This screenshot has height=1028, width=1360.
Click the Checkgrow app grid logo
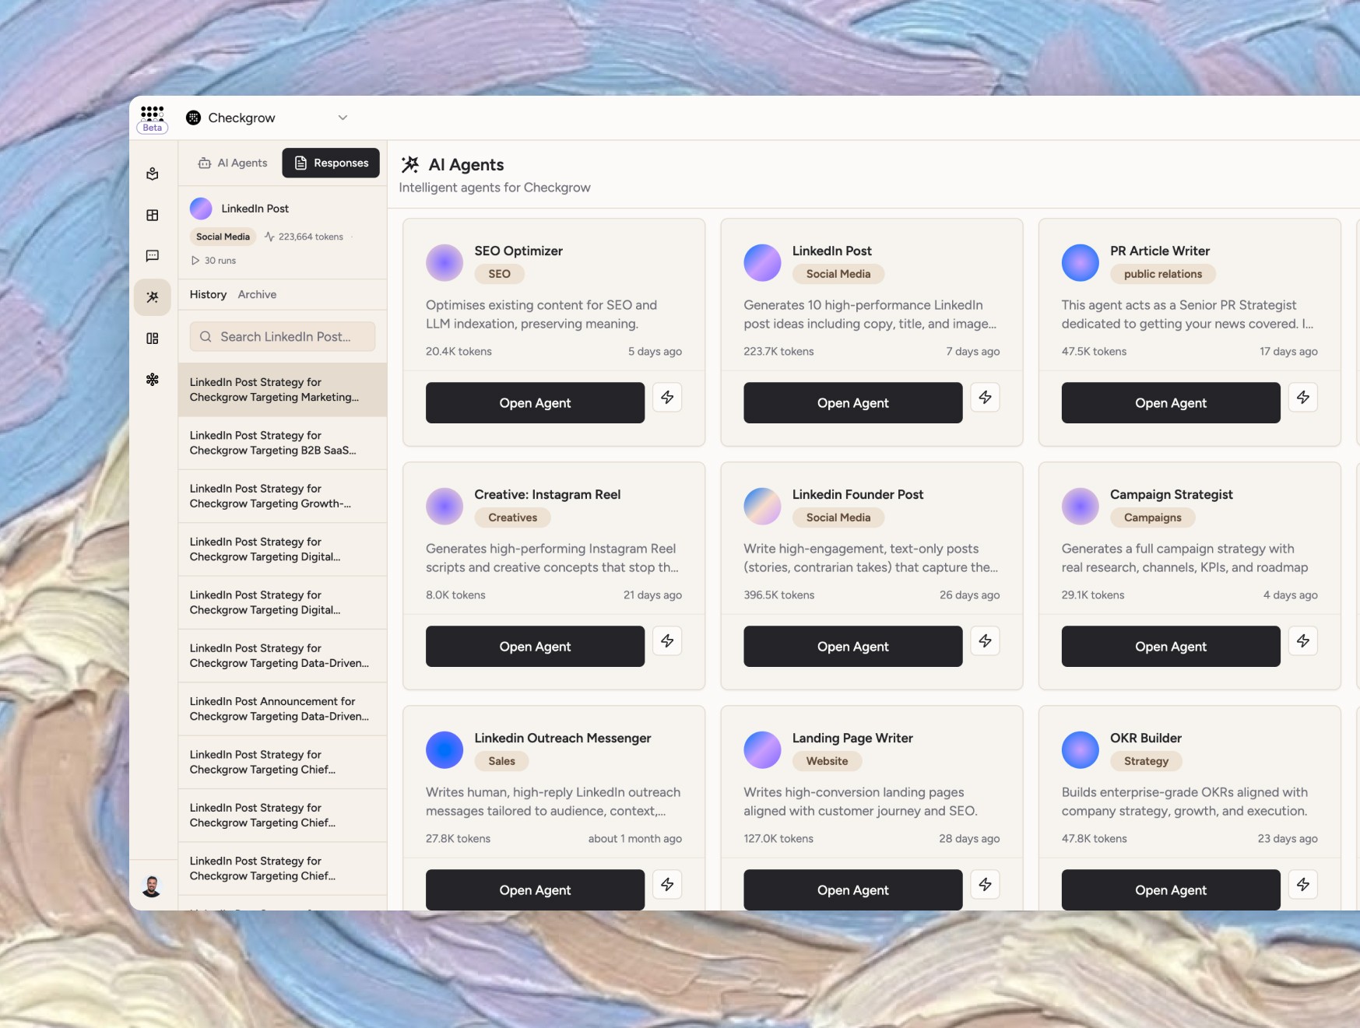[152, 114]
